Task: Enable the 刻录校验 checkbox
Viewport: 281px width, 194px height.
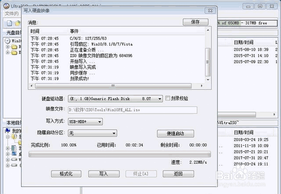Action: click(x=167, y=98)
